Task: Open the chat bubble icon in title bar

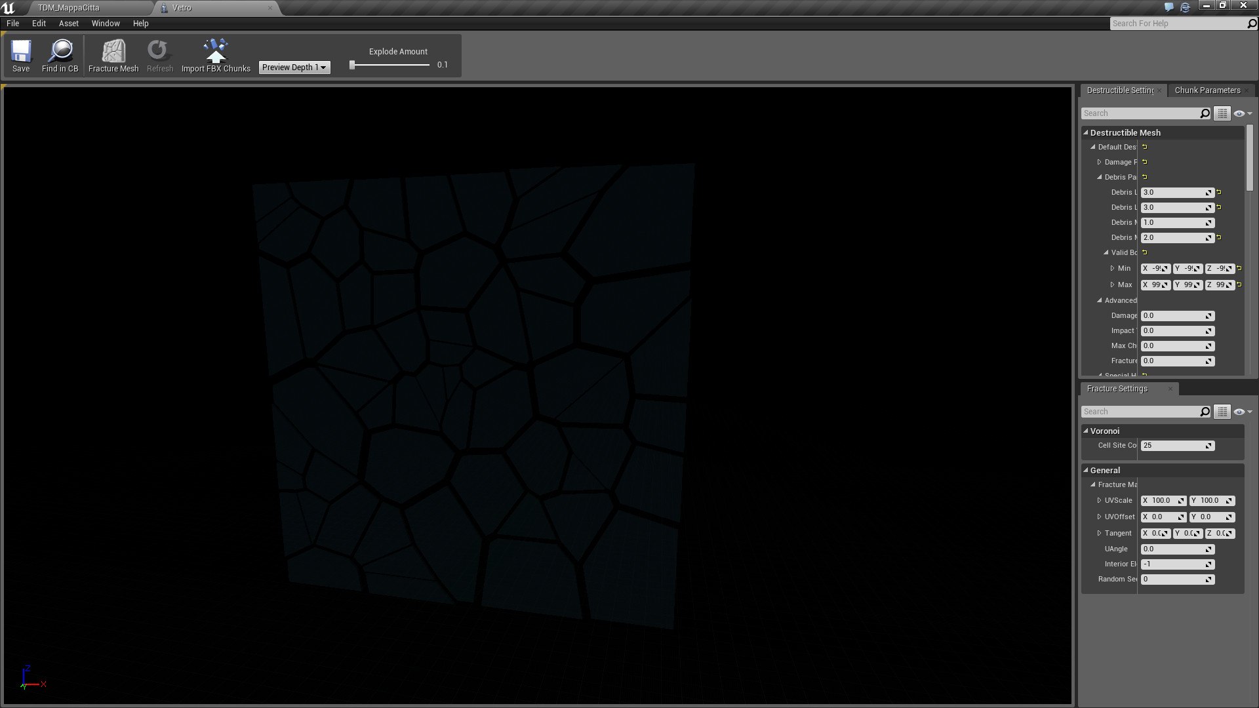Action: tap(1169, 7)
